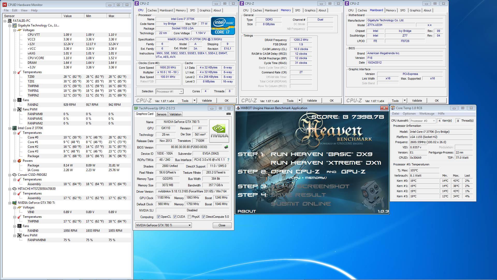Viewport: 497px width, 280px height.
Task: Click the HWMonitor title bar icon
Action: (x=5, y=5)
